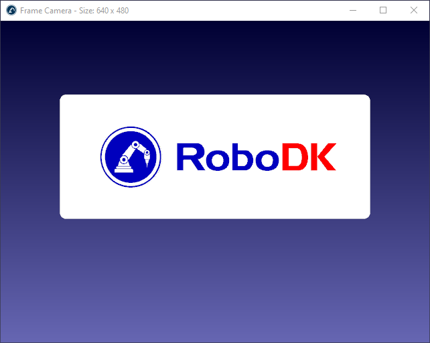Click the purple background below the logo card
This screenshot has width=430, height=343.
pos(214,281)
